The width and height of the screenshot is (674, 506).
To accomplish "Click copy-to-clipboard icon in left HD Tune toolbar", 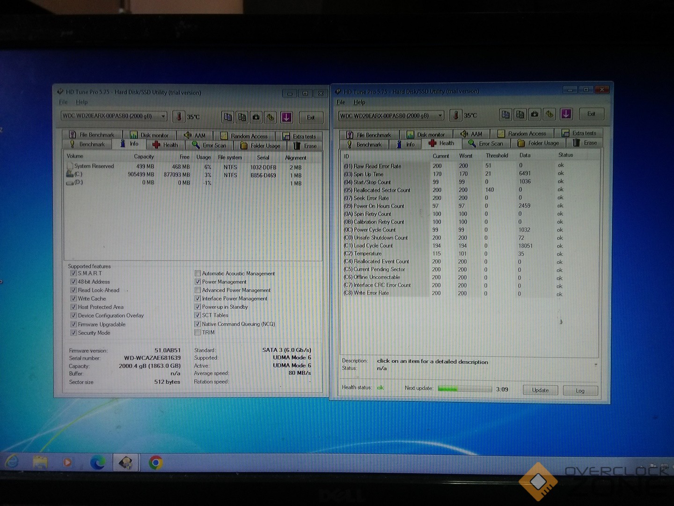I will pyautogui.click(x=227, y=117).
